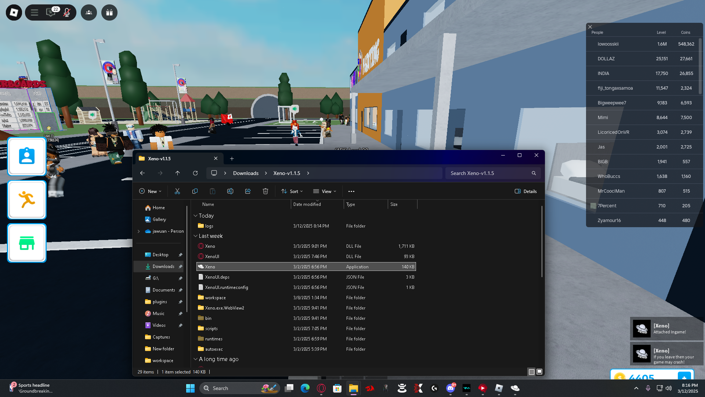
Task: Click the This PC monitor icon in address bar
Action: (214, 173)
